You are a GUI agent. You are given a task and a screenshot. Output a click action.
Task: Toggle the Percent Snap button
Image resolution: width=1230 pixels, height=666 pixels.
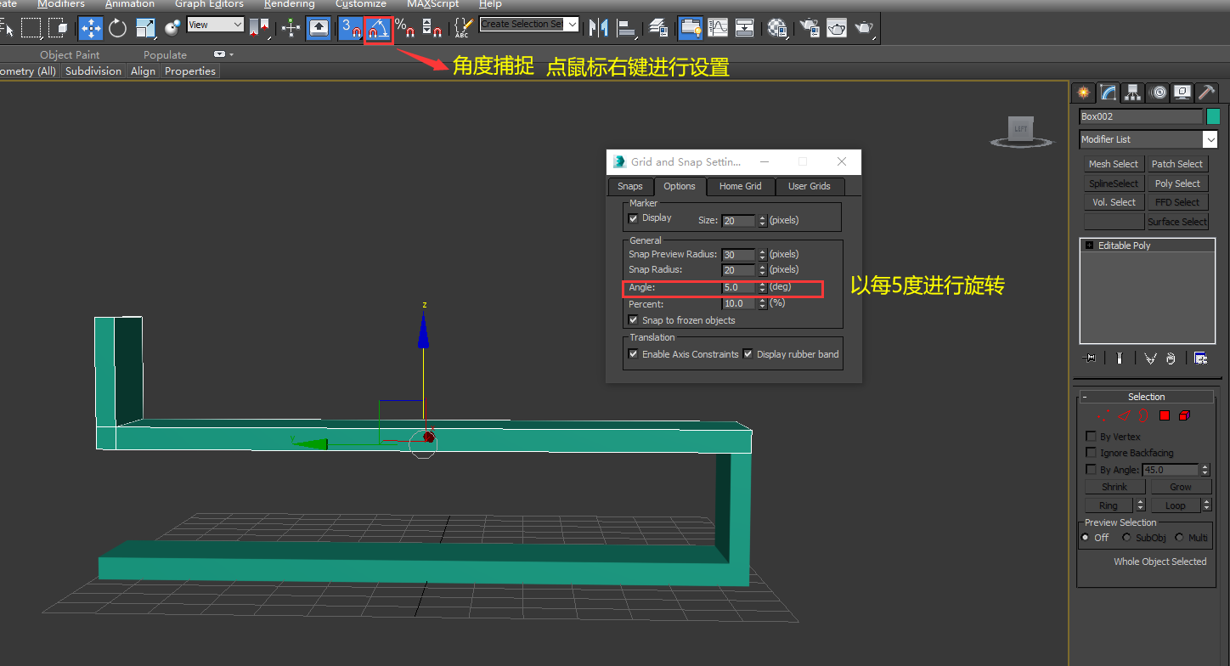click(x=405, y=28)
